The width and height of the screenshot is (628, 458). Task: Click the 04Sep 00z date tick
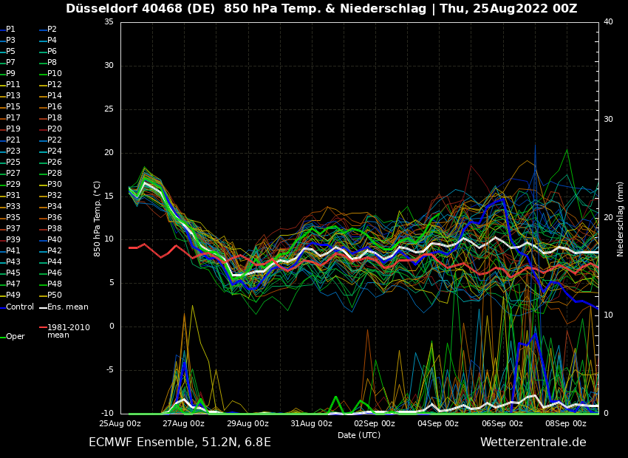point(438,423)
